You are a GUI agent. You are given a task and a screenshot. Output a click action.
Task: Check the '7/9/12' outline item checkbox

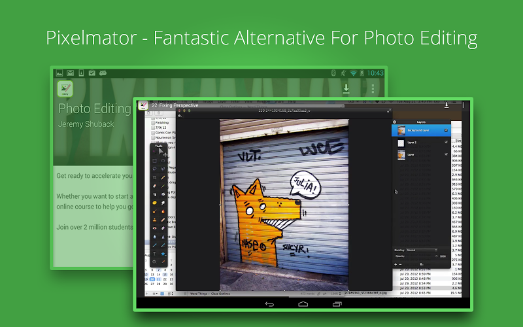[x=153, y=128]
